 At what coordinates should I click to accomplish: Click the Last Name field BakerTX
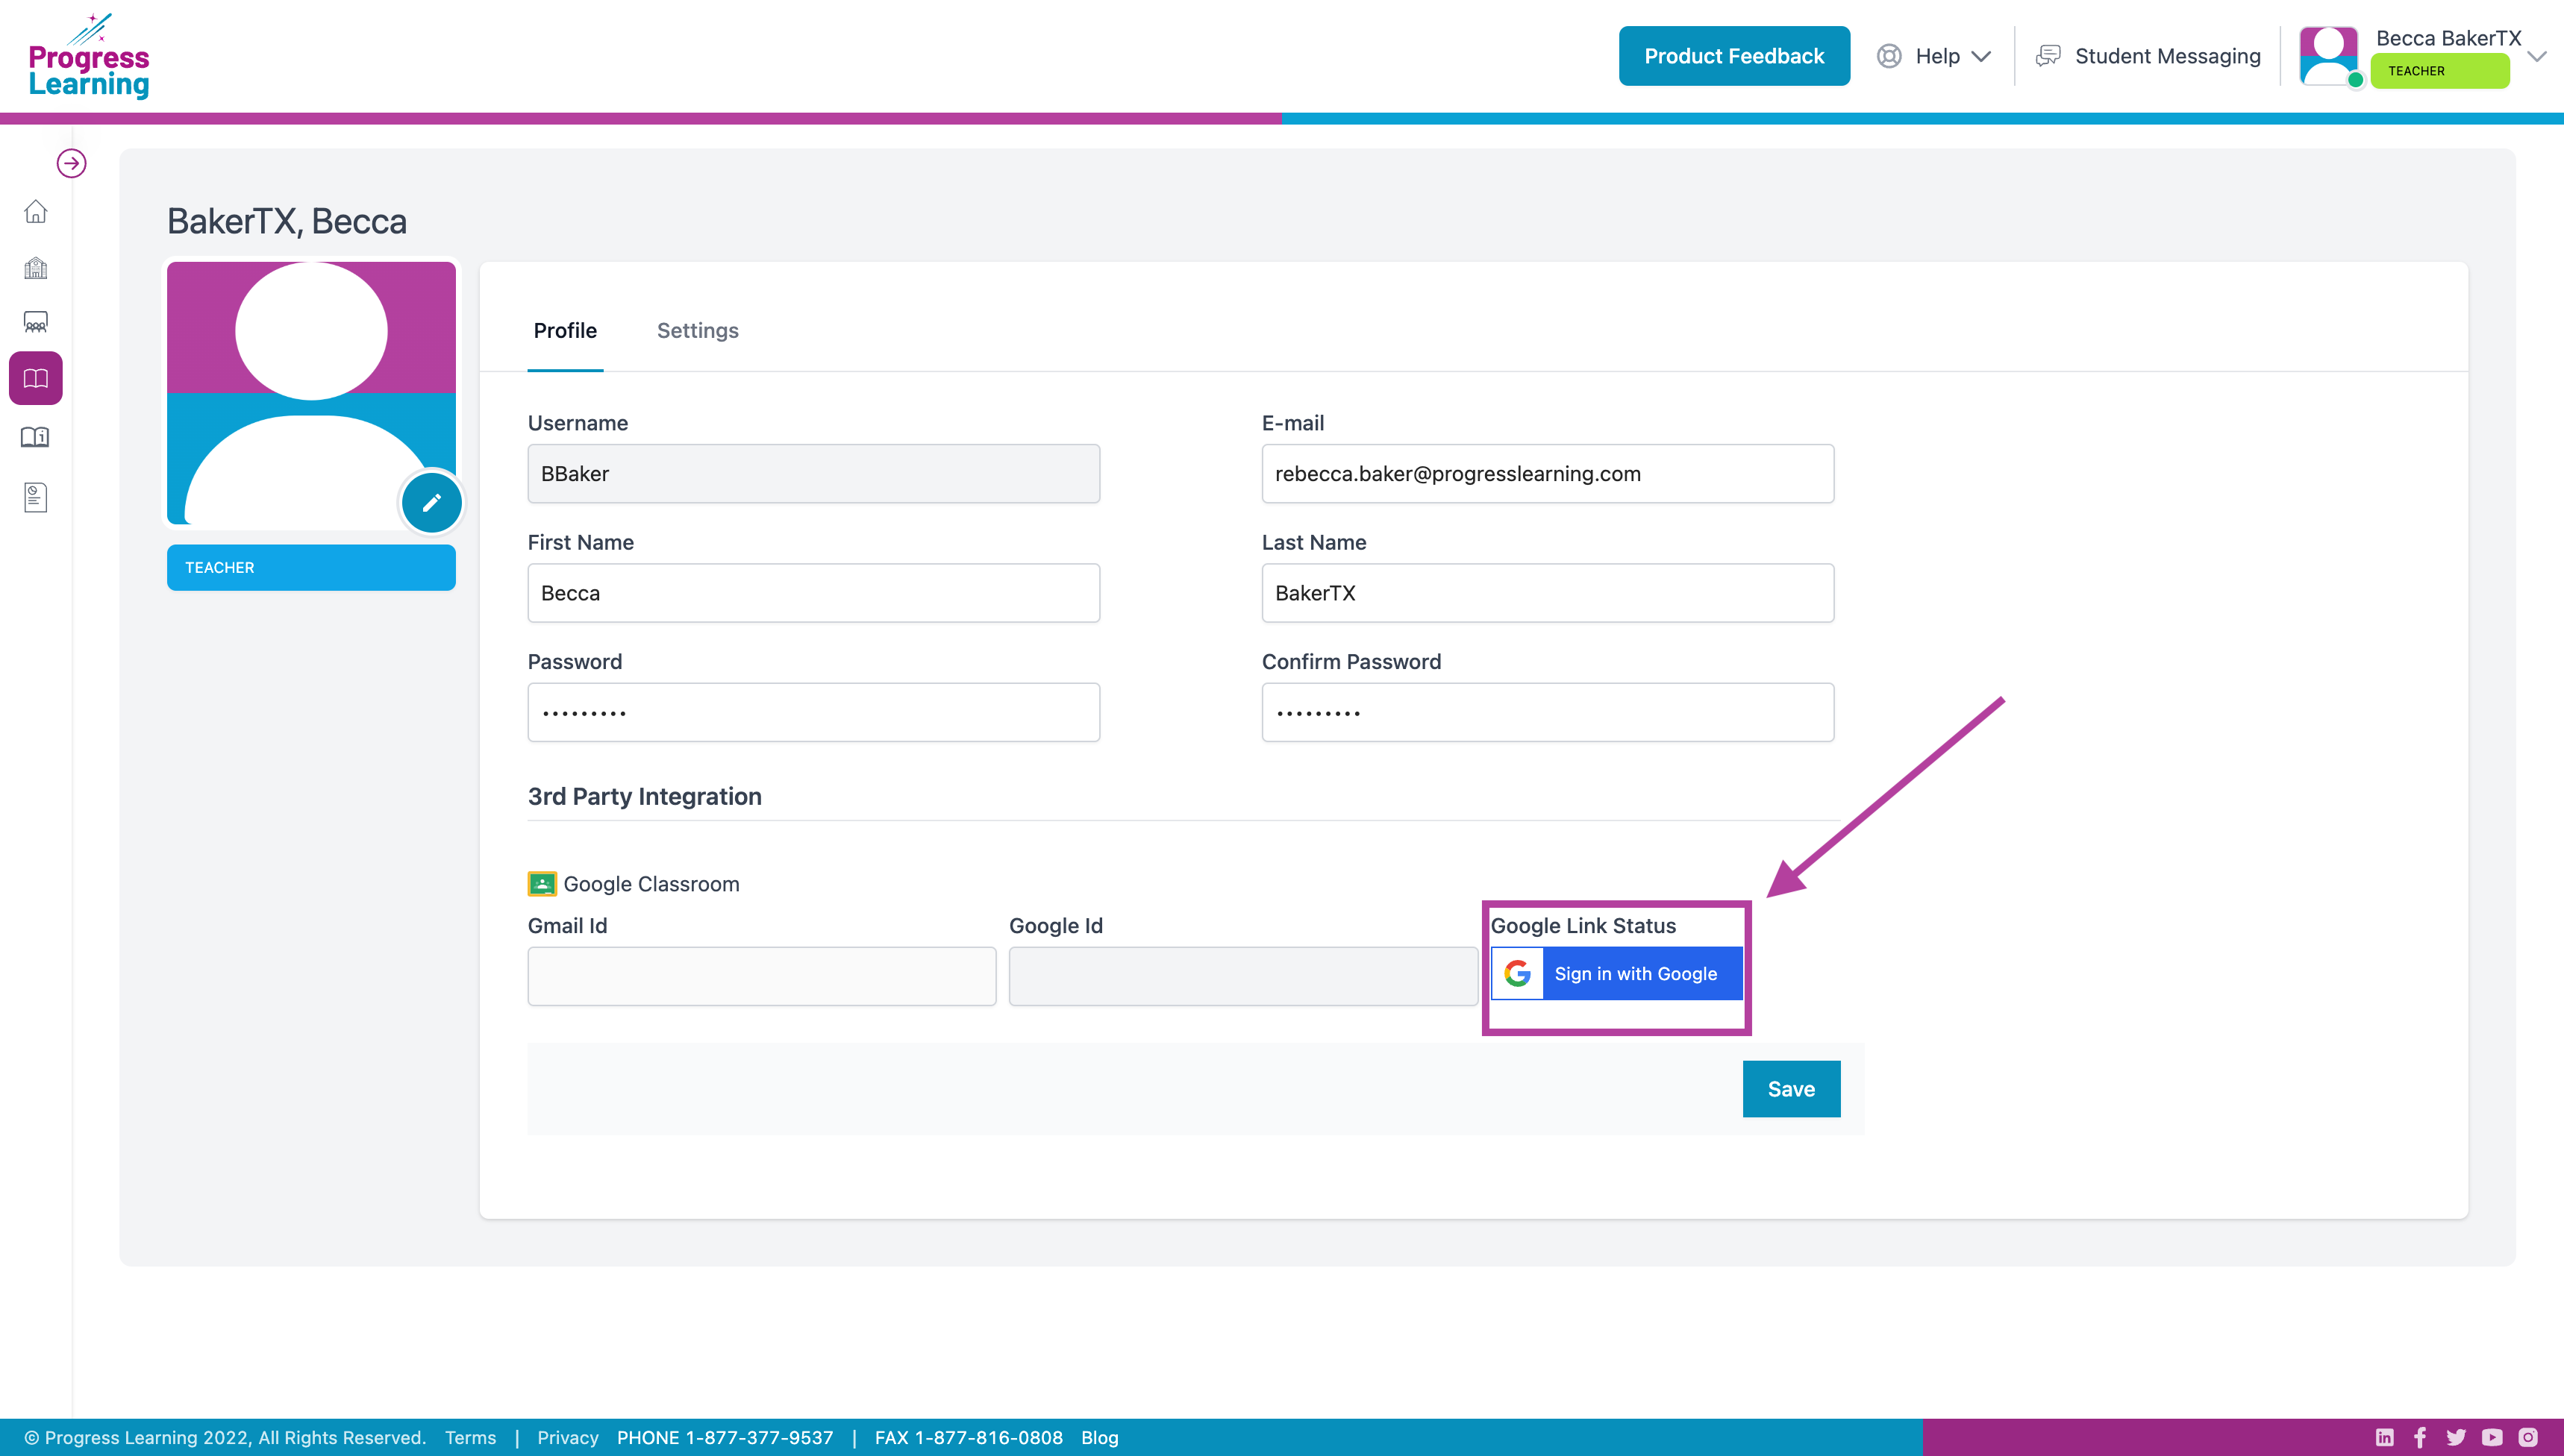coord(1548,593)
